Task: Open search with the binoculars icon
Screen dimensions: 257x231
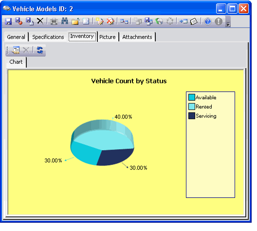Action: (x=65, y=21)
